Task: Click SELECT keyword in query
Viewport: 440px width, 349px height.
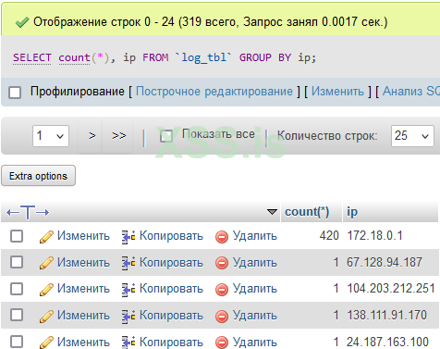Action: click(32, 57)
